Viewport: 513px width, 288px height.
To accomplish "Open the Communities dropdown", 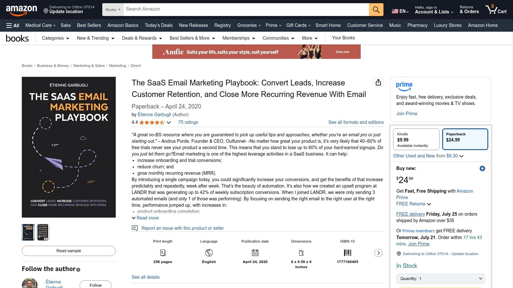I will click(278, 38).
